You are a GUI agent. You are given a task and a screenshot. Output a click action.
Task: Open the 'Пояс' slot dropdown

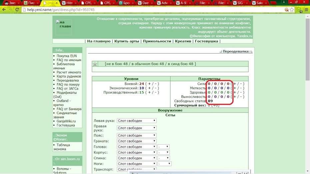click(137, 135)
